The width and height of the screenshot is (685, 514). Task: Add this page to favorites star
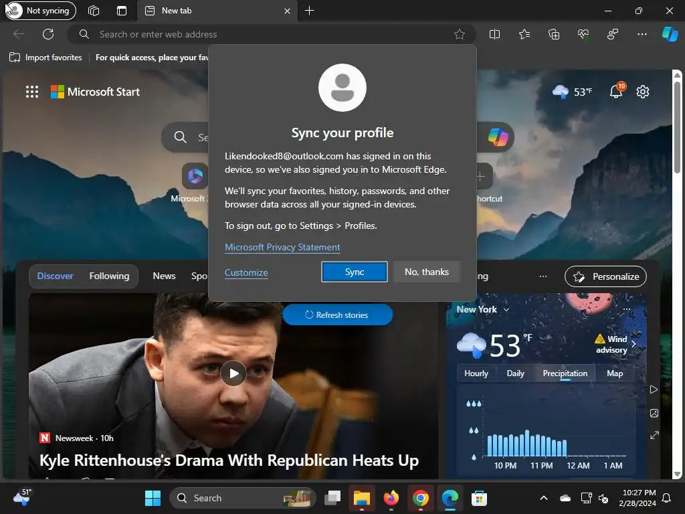tap(459, 34)
